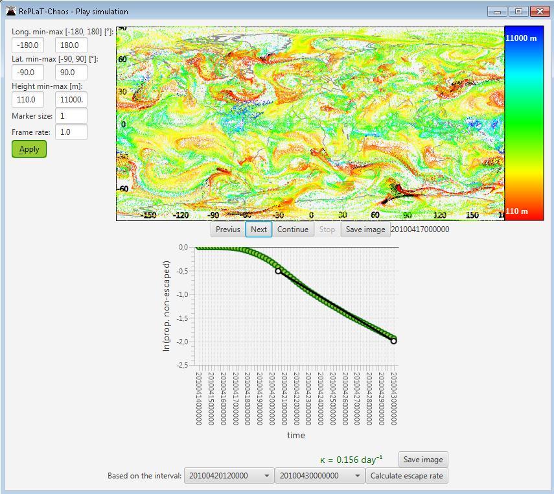This screenshot has width=554, height=494.
Task: Save the escape rate chart image
Action: pos(423,460)
